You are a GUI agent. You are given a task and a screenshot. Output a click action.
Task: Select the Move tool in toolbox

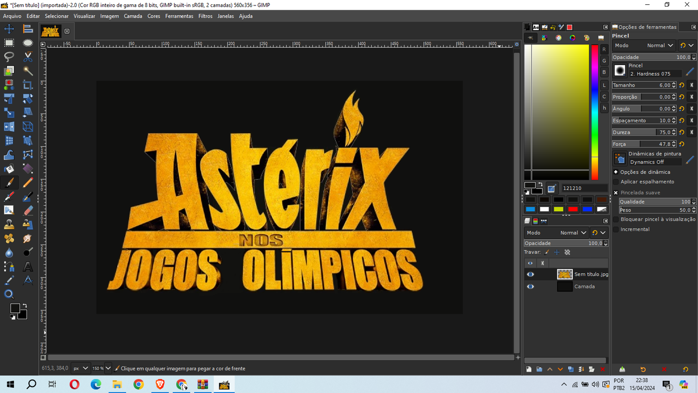click(x=9, y=28)
